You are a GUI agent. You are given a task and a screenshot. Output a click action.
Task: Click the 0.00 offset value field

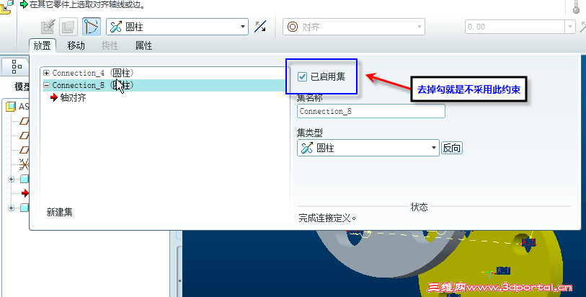coord(515,27)
